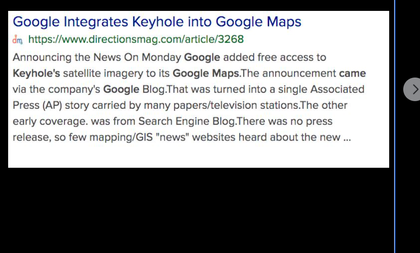The image size is (420, 253).
Task: Click the gray next-arrow chevron button
Action: click(412, 89)
